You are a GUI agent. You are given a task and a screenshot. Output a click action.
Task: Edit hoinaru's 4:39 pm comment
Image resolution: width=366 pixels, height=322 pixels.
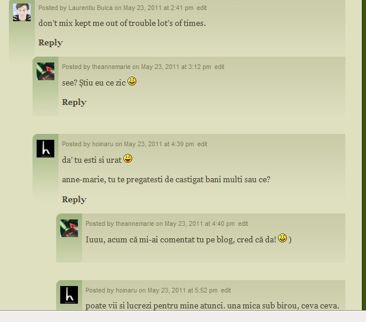coord(202,144)
